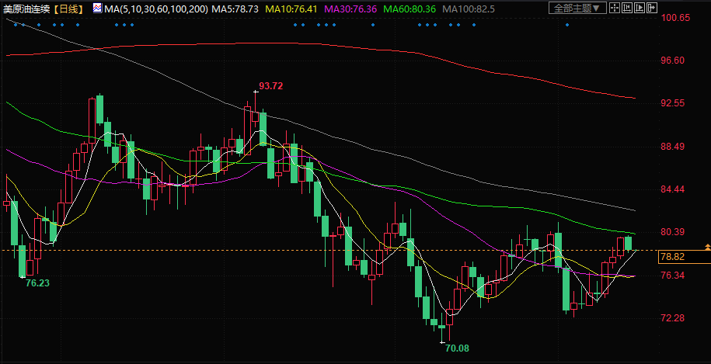Click the MA indicator chart icon
Screen dimensions: 711x364
(x=97, y=9)
